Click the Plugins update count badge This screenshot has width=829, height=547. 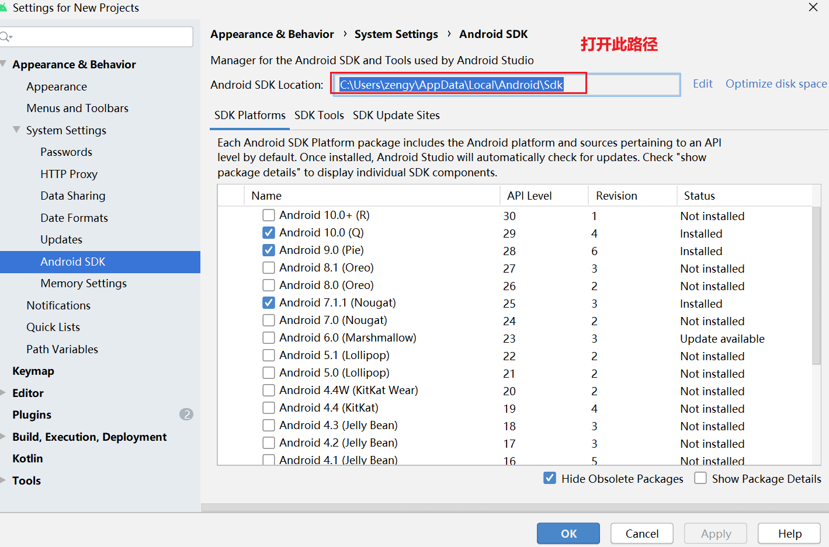pyautogui.click(x=186, y=414)
